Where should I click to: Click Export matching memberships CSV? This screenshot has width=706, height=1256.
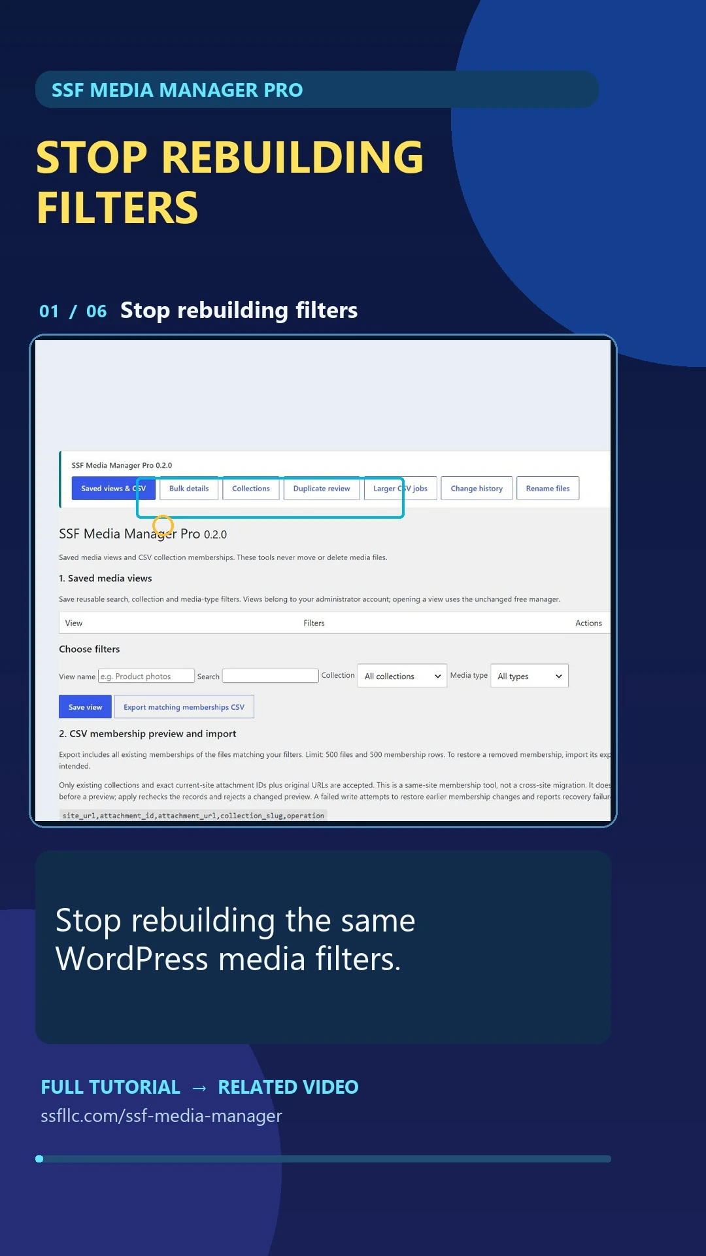(184, 706)
